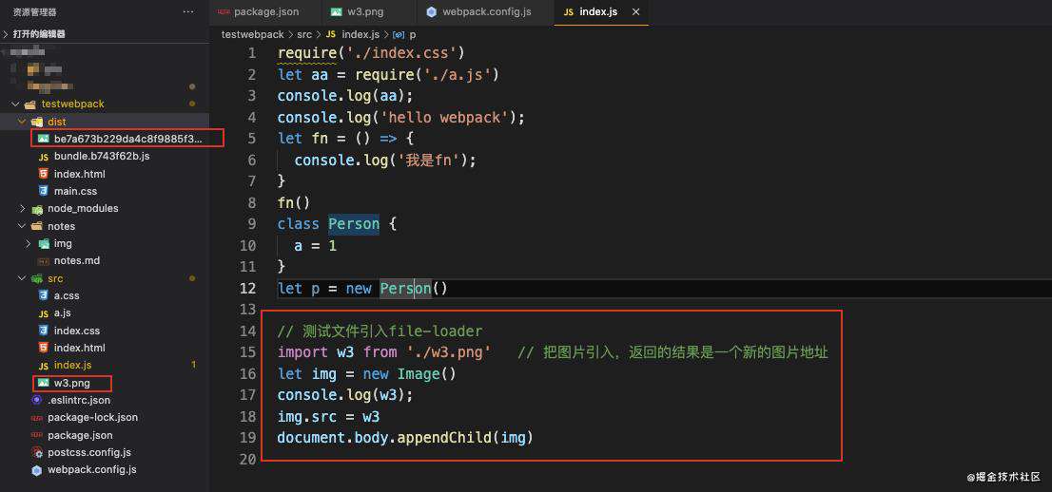This screenshot has height=492, width=1052.
Task: Click the class Person declaration line
Action: [x=338, y=224]
